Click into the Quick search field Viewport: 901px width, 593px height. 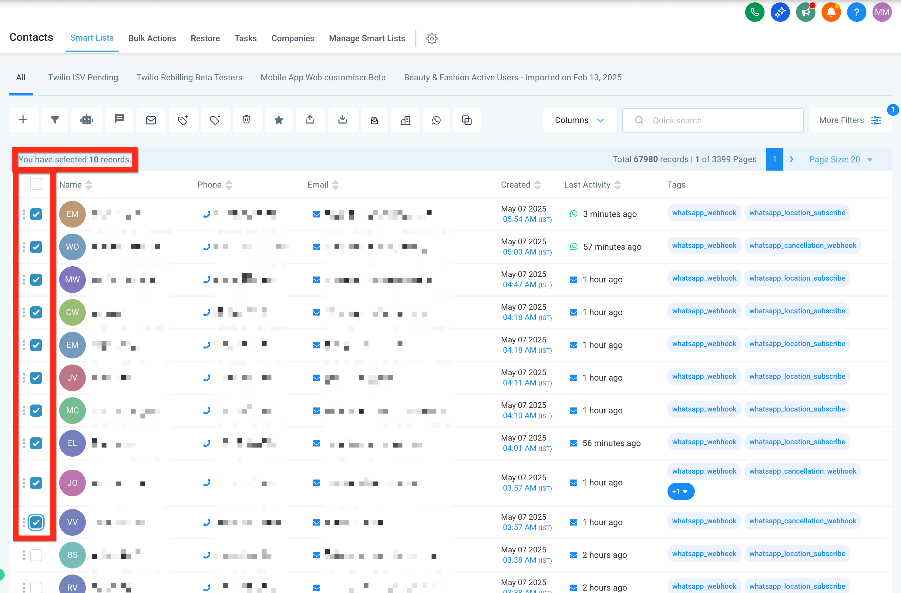(x=712, y=120)
